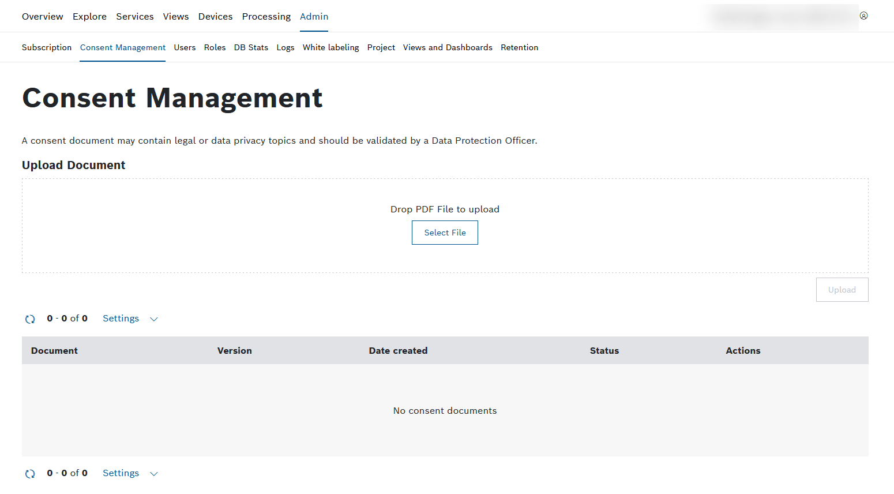Image resolution: width=894 pixels, height=494 pixels.
Task: Expand the bottom Settings dropdown
Action: pyautogui.click(x=130, y=473)
